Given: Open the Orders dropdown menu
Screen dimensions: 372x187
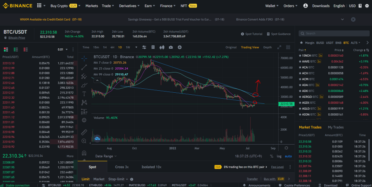Looking at the screenshot, I should [x=291, y=6].
